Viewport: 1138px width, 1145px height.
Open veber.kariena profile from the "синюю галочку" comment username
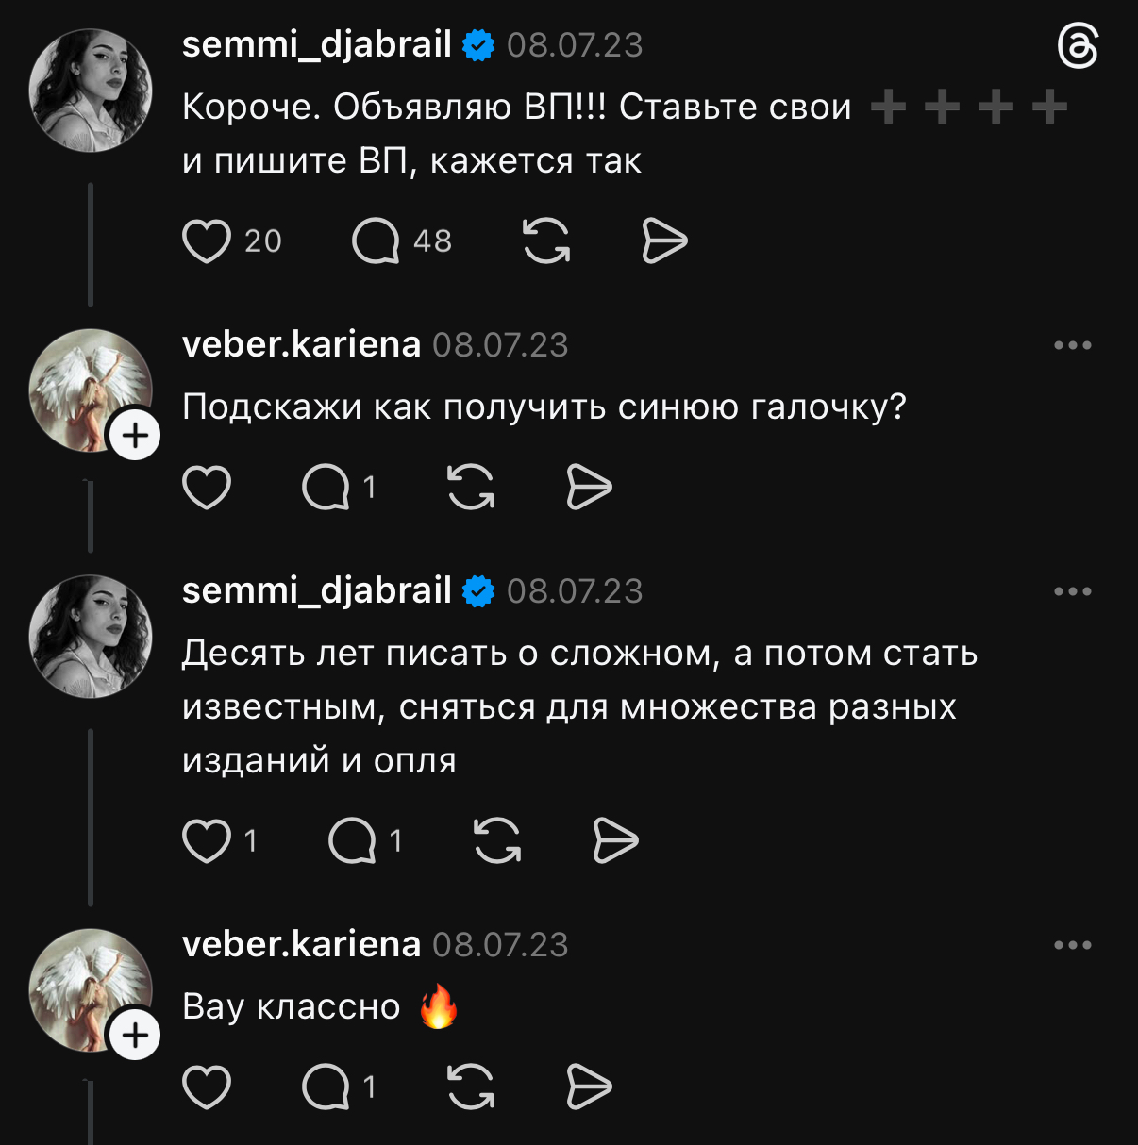301,344
